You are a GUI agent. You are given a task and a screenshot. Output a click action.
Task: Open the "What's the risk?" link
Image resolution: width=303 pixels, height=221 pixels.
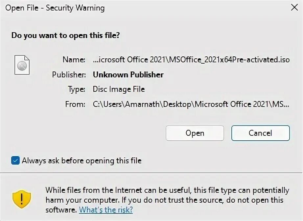[106, 210]
